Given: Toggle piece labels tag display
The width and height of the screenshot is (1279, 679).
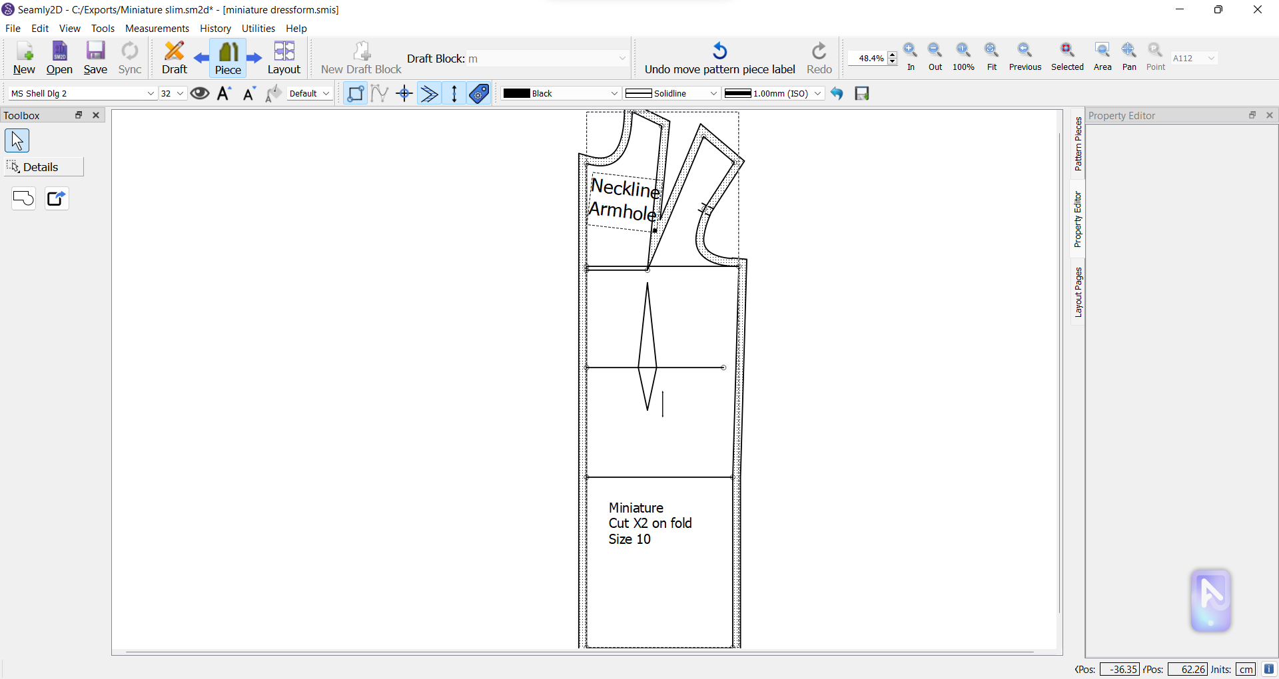Looking at the screenshot, I should pos(480,93).
